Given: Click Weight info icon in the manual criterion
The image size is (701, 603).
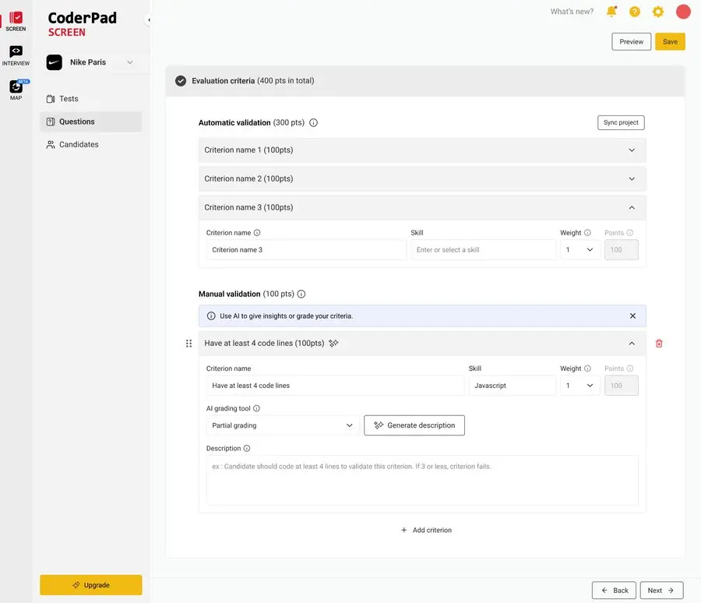Looking at the screenshot, I should tap(587, 368).
